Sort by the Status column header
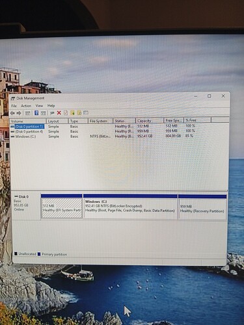Image resolution: width=244 pixels, height=325 pixels. point(124,121)
